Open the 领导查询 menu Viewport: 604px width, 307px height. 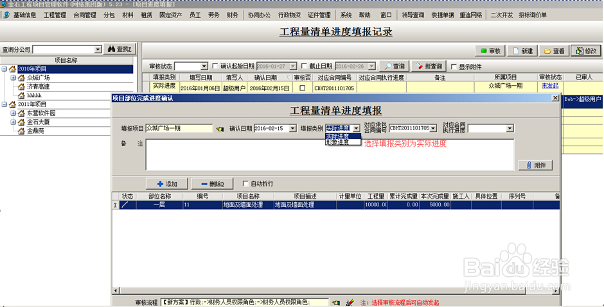(413, 15)
